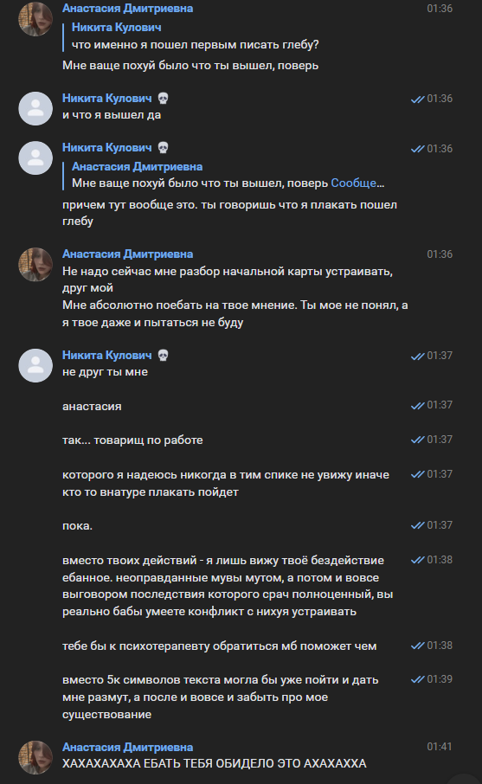482x784 pixels.
Task: Open Анастасия Дмитриевна's avatar at the top message
Action: [35, 18]
